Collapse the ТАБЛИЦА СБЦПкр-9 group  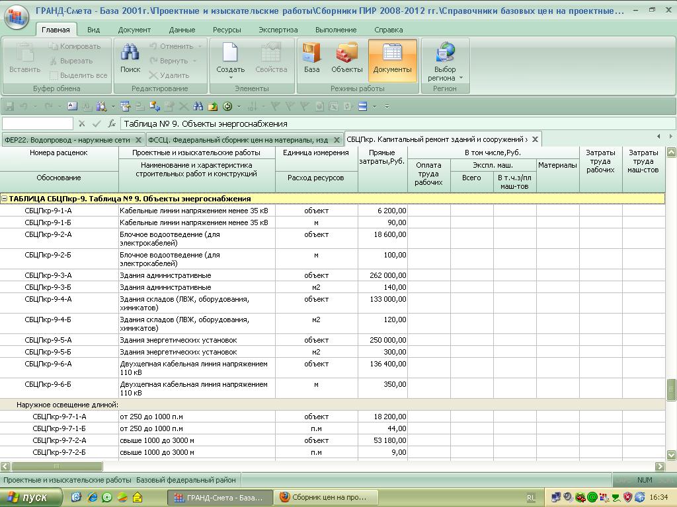pos(4,199)
